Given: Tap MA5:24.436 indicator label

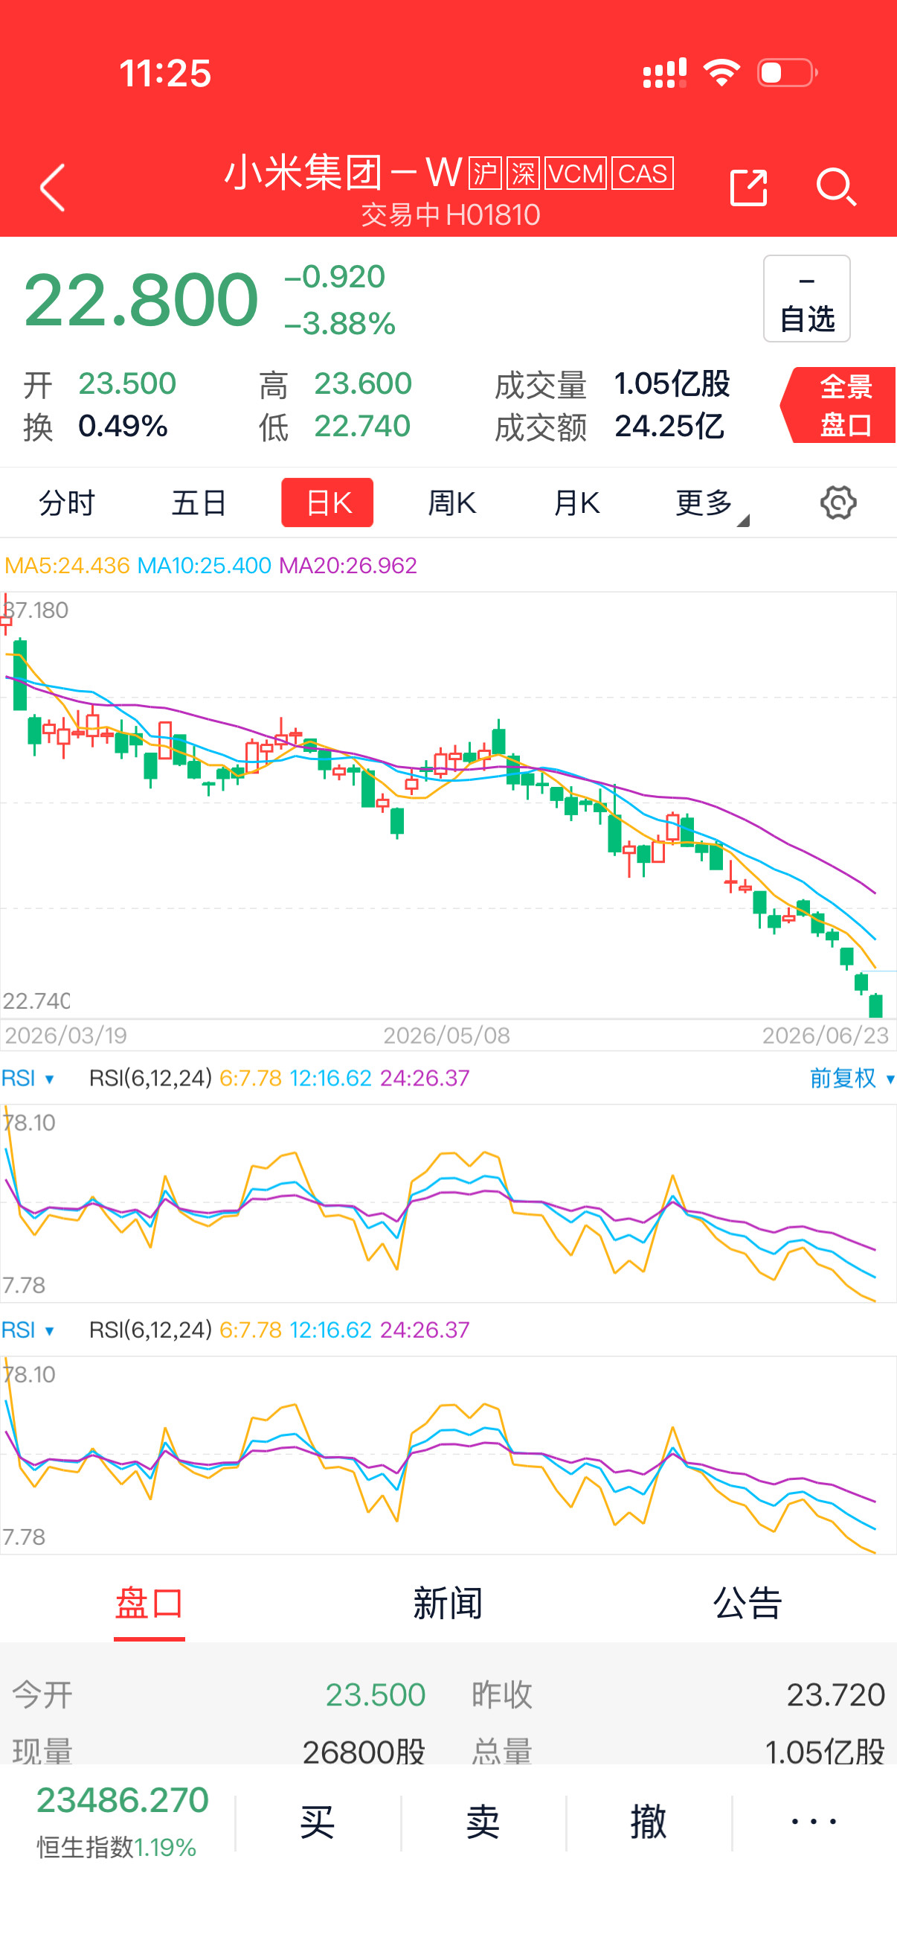Looking at the screenshot, I should click(x=67, y=565).
